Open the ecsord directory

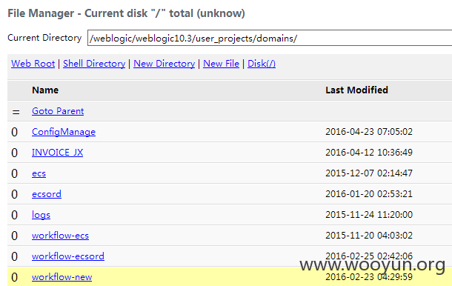[47, 194]
